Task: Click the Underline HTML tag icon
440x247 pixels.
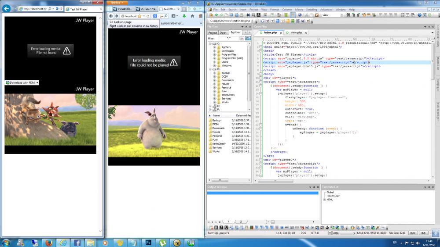Action: (x=226, y=228)
